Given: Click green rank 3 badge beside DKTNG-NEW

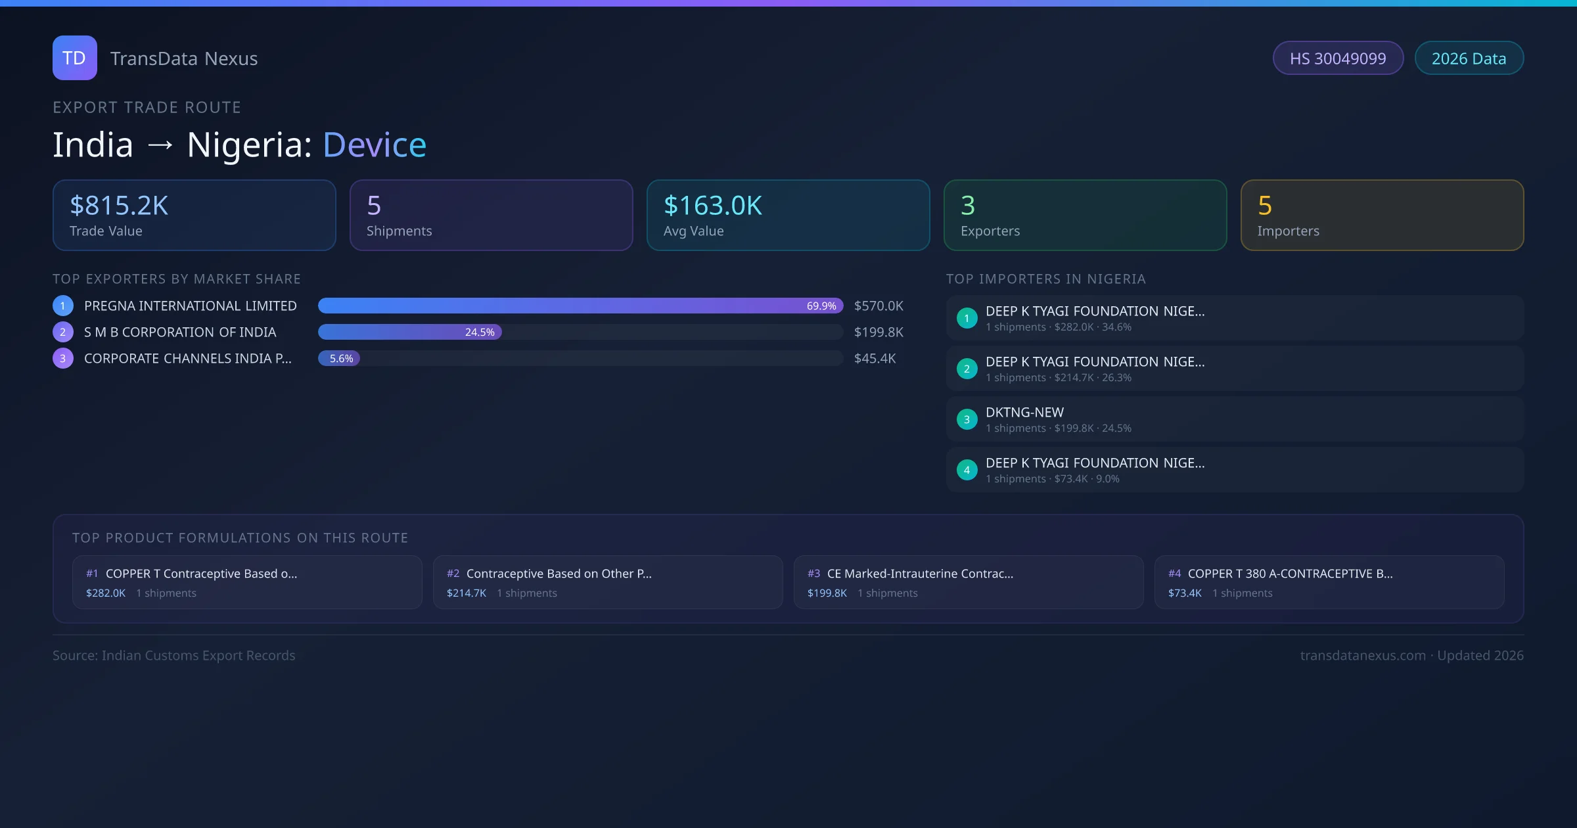Looking at the screenshot, I should point(967,419).
